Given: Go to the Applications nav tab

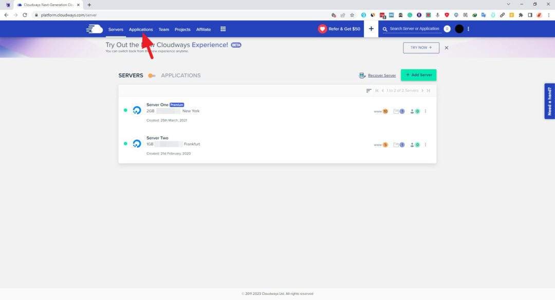Looking at the screenshot, I should (141, 29).
